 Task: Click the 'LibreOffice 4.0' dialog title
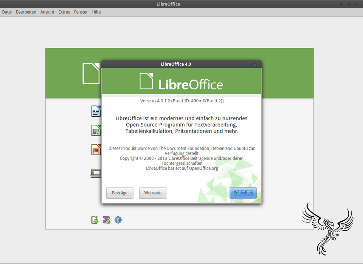tap(176, 64)
